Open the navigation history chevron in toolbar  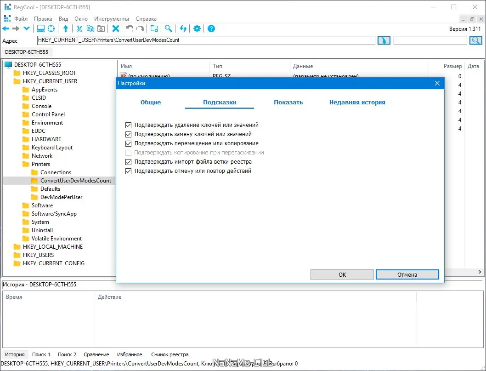click(x=26, y=29)
